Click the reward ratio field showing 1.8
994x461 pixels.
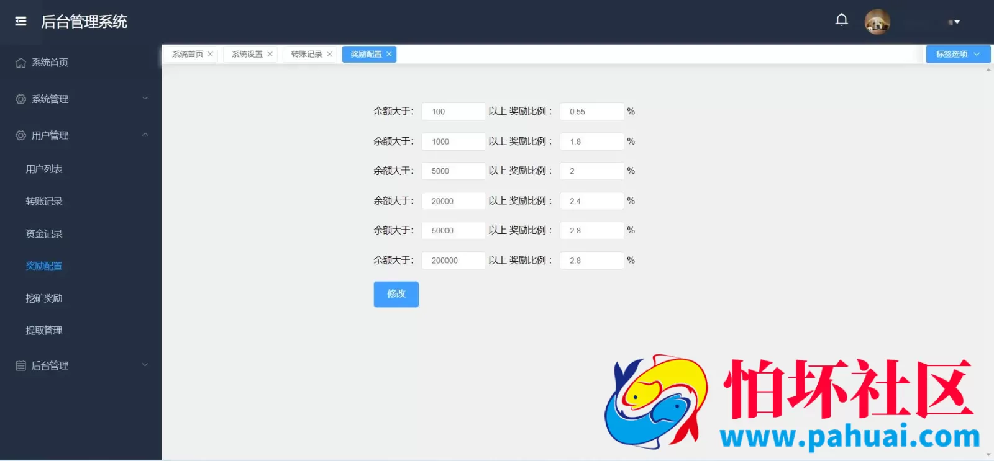click(x=591, y=141)
